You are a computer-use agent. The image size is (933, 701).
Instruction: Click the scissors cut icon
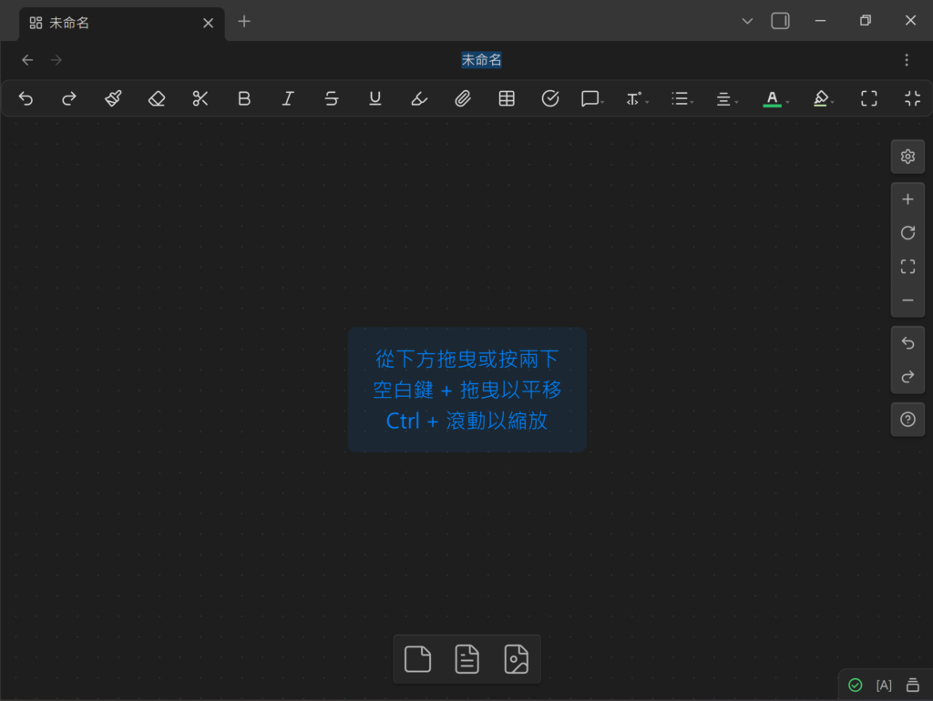(200, 98)
